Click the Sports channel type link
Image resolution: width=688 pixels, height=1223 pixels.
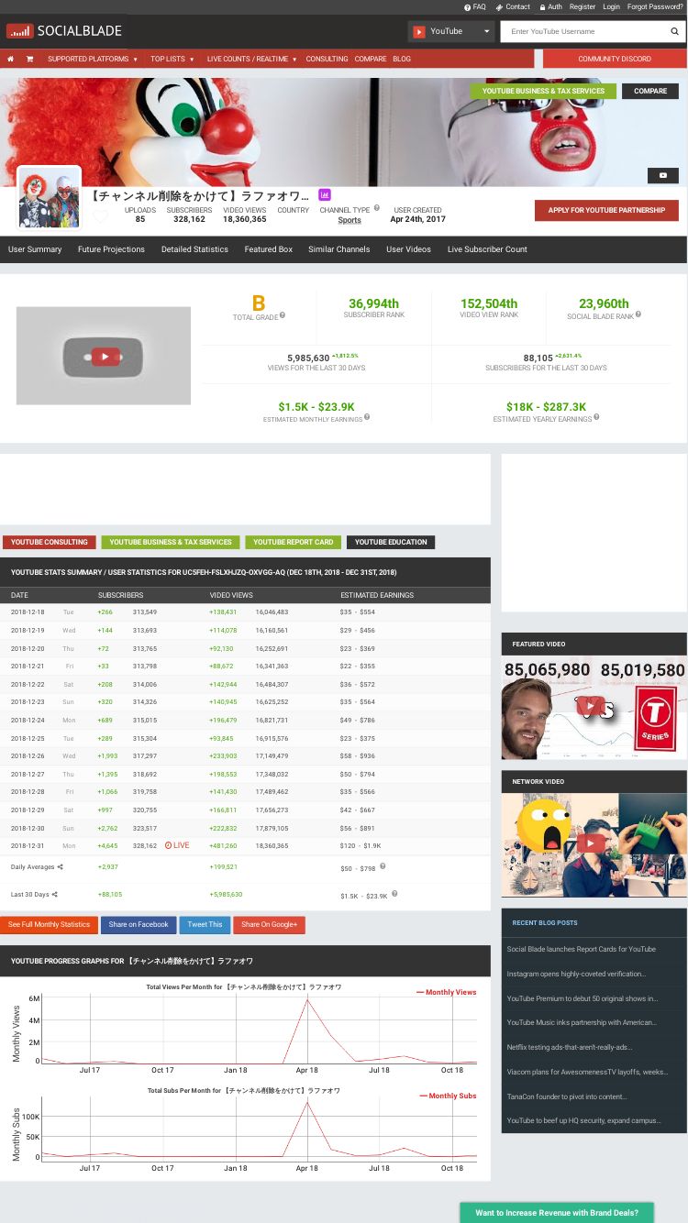click(350, 220)
